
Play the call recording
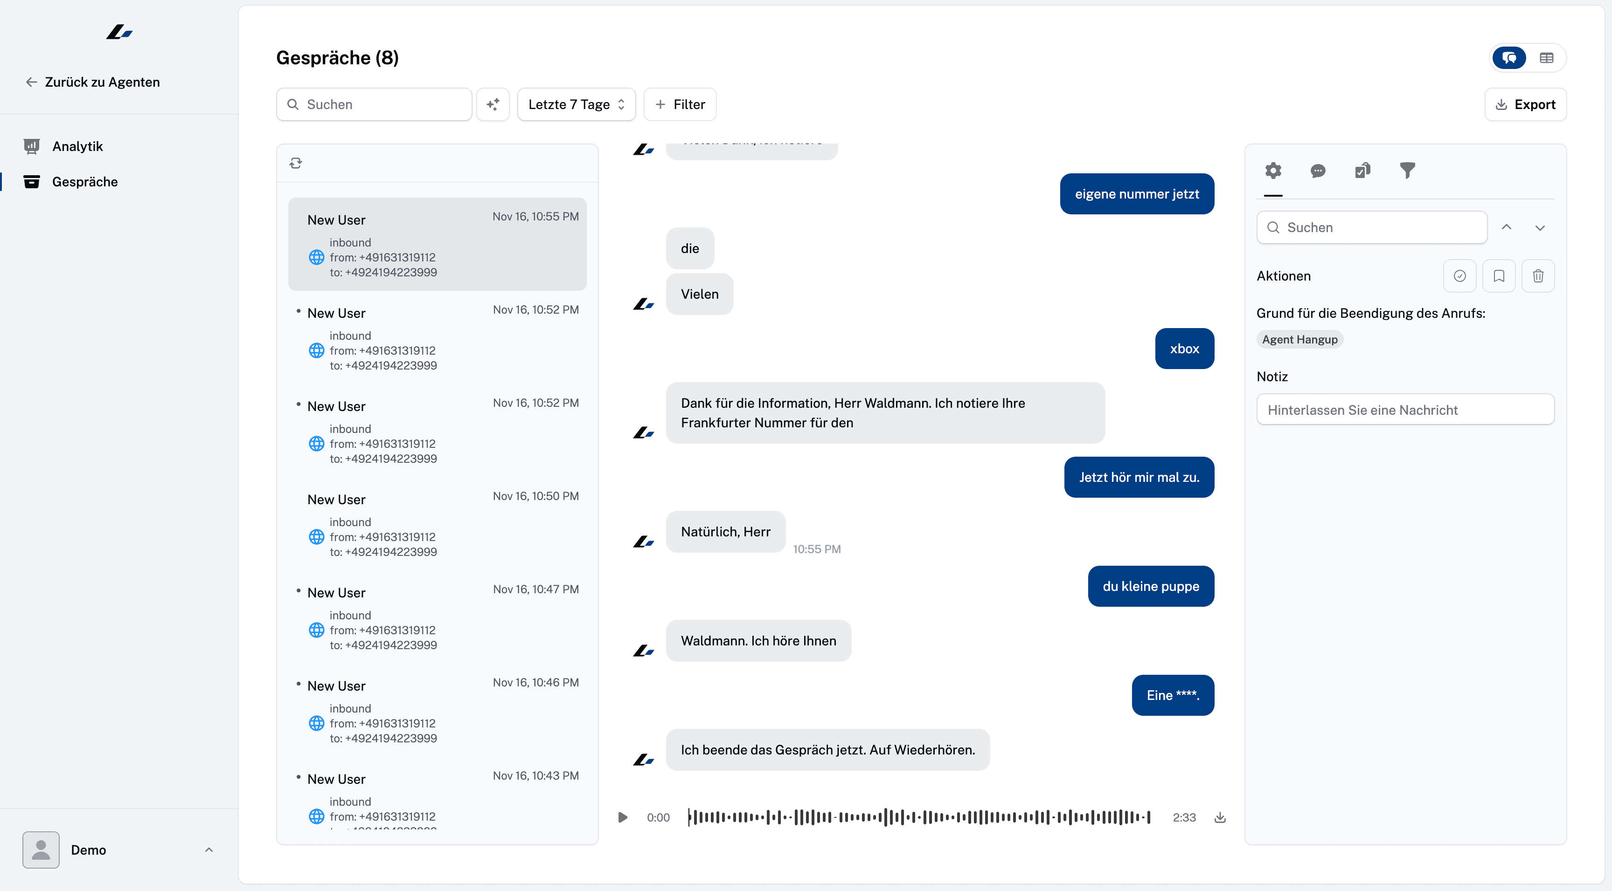coord(622,817)
